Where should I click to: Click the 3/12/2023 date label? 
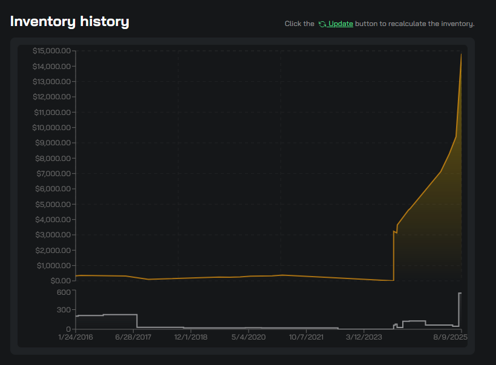(364, 337)
